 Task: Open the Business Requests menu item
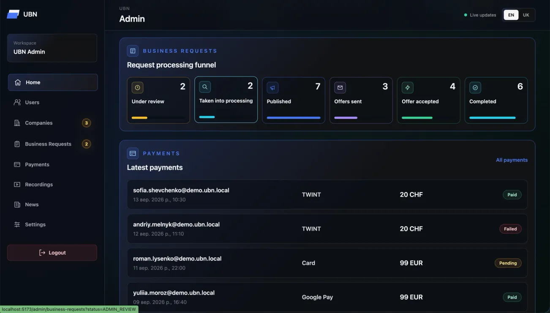(x=53, y=144)
